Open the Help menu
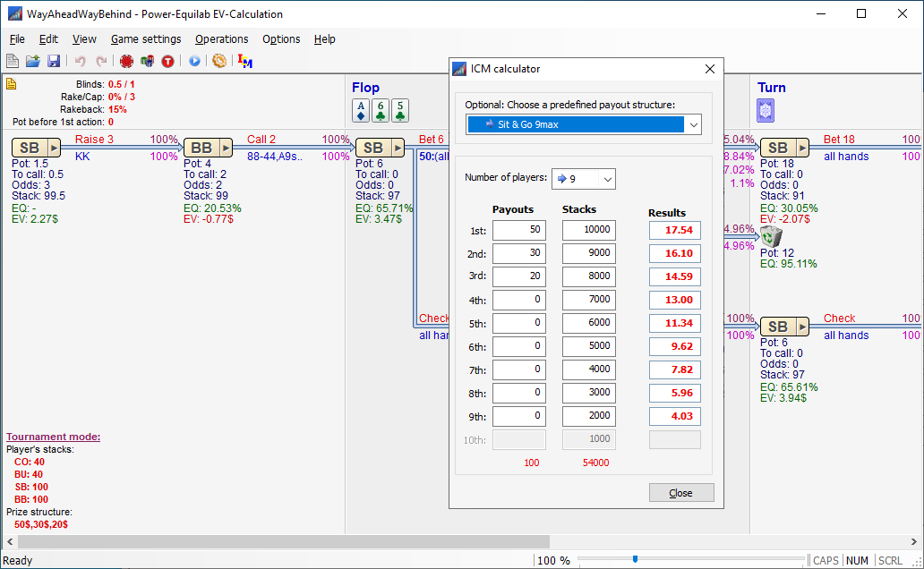The width and height of the screenshot is (924, 569). (324, 38)
